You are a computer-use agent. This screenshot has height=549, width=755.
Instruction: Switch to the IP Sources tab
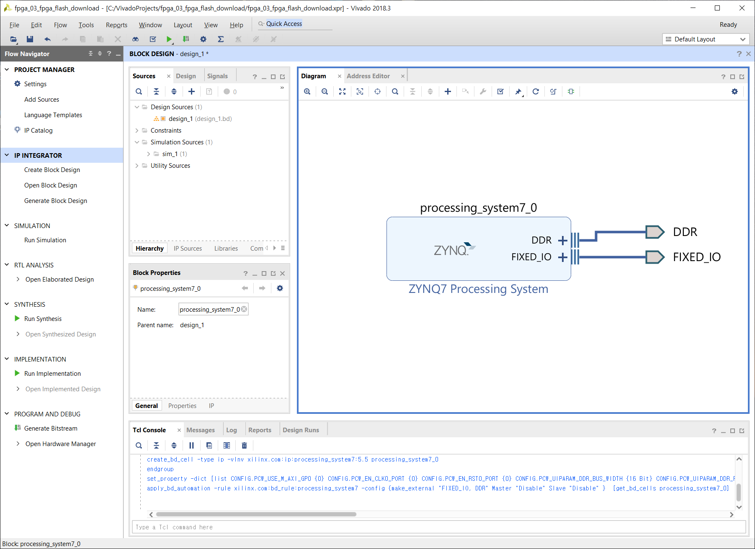(188, 249)
